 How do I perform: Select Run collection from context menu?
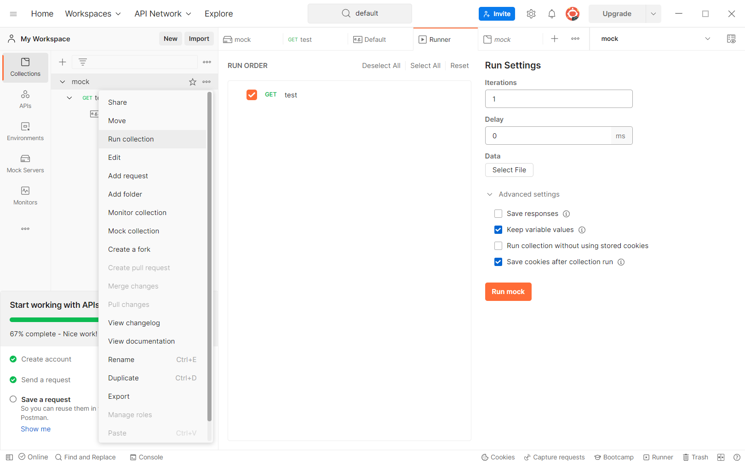pos(153,139)
